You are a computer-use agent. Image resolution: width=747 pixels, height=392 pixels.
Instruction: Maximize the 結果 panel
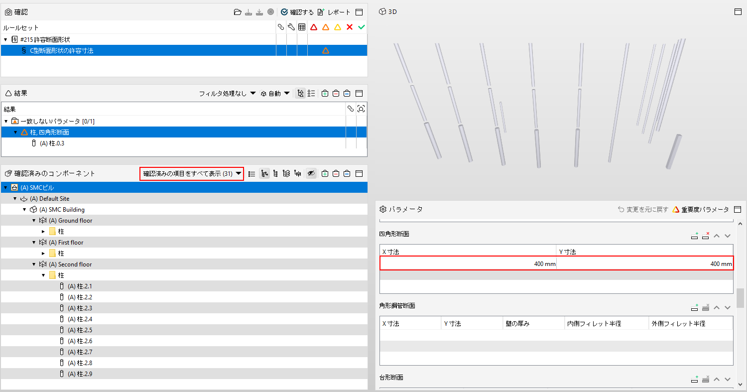point(359,93)
